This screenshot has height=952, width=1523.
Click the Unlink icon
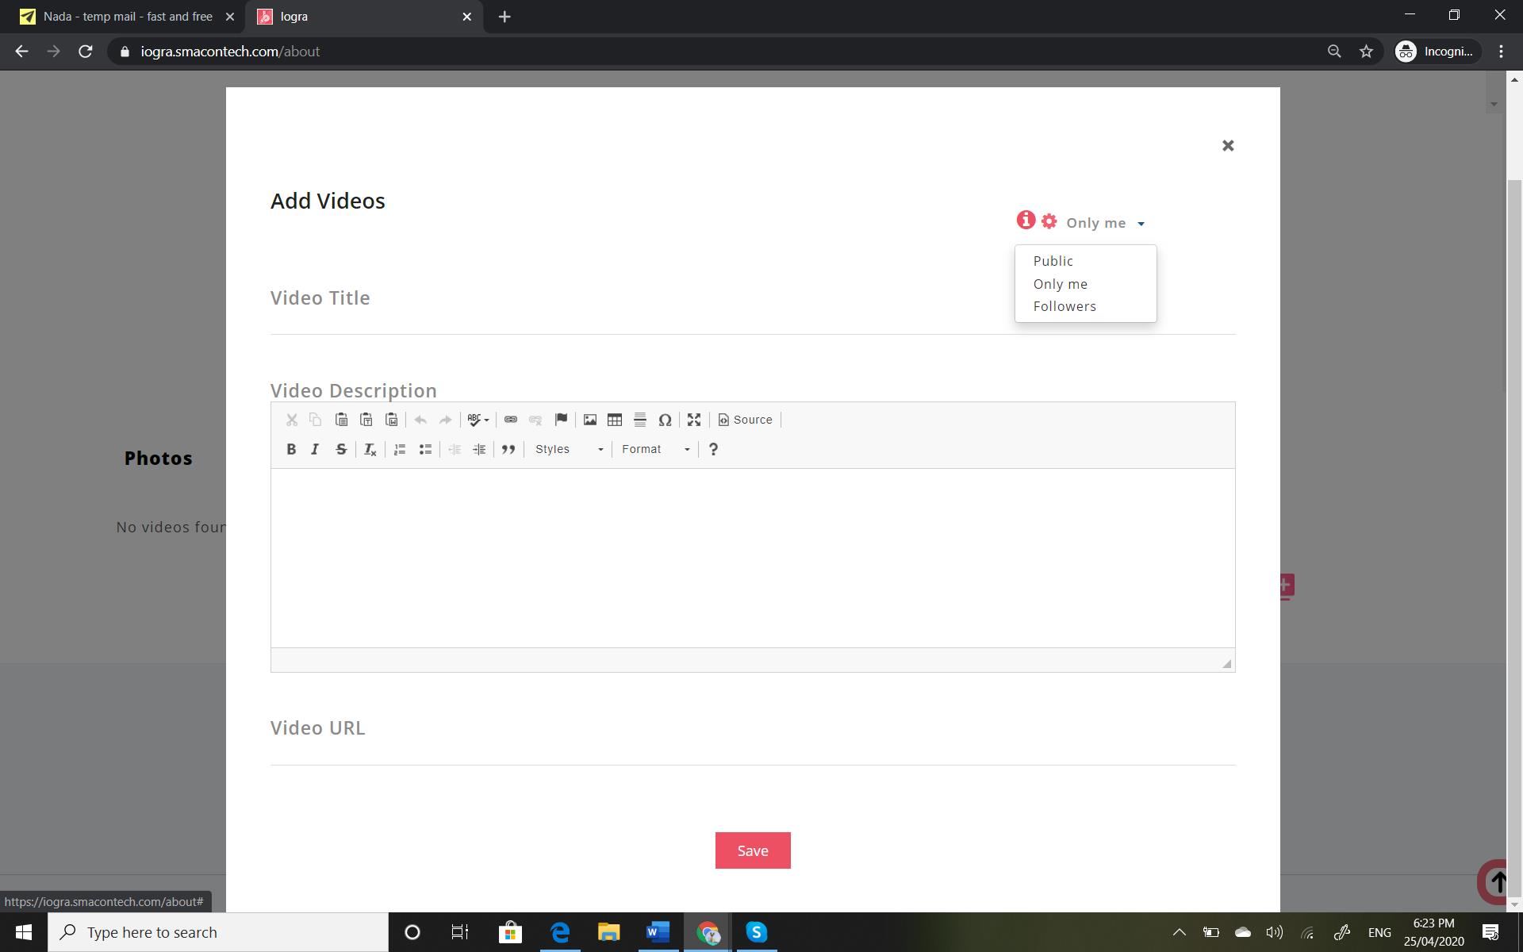[535, 420]
